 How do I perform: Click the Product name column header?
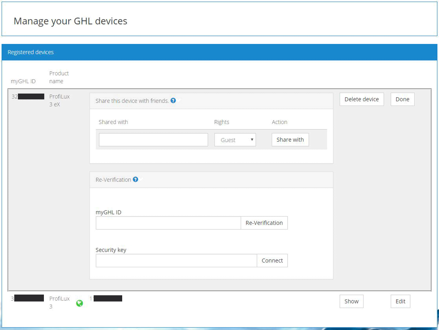pos(59,77)
